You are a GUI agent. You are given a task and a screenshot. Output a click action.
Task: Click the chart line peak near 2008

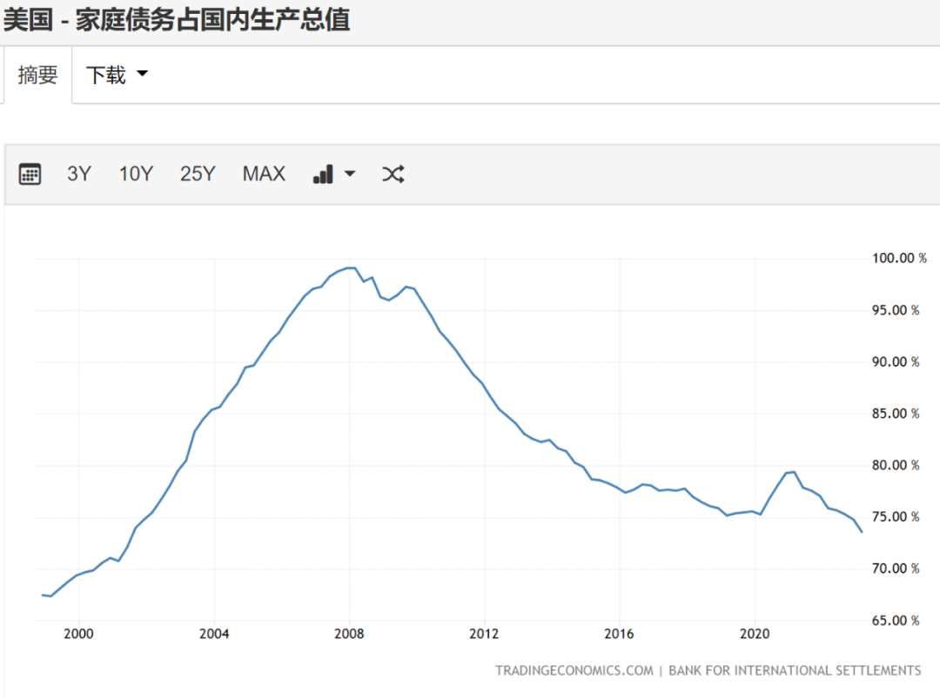(350, 268)
